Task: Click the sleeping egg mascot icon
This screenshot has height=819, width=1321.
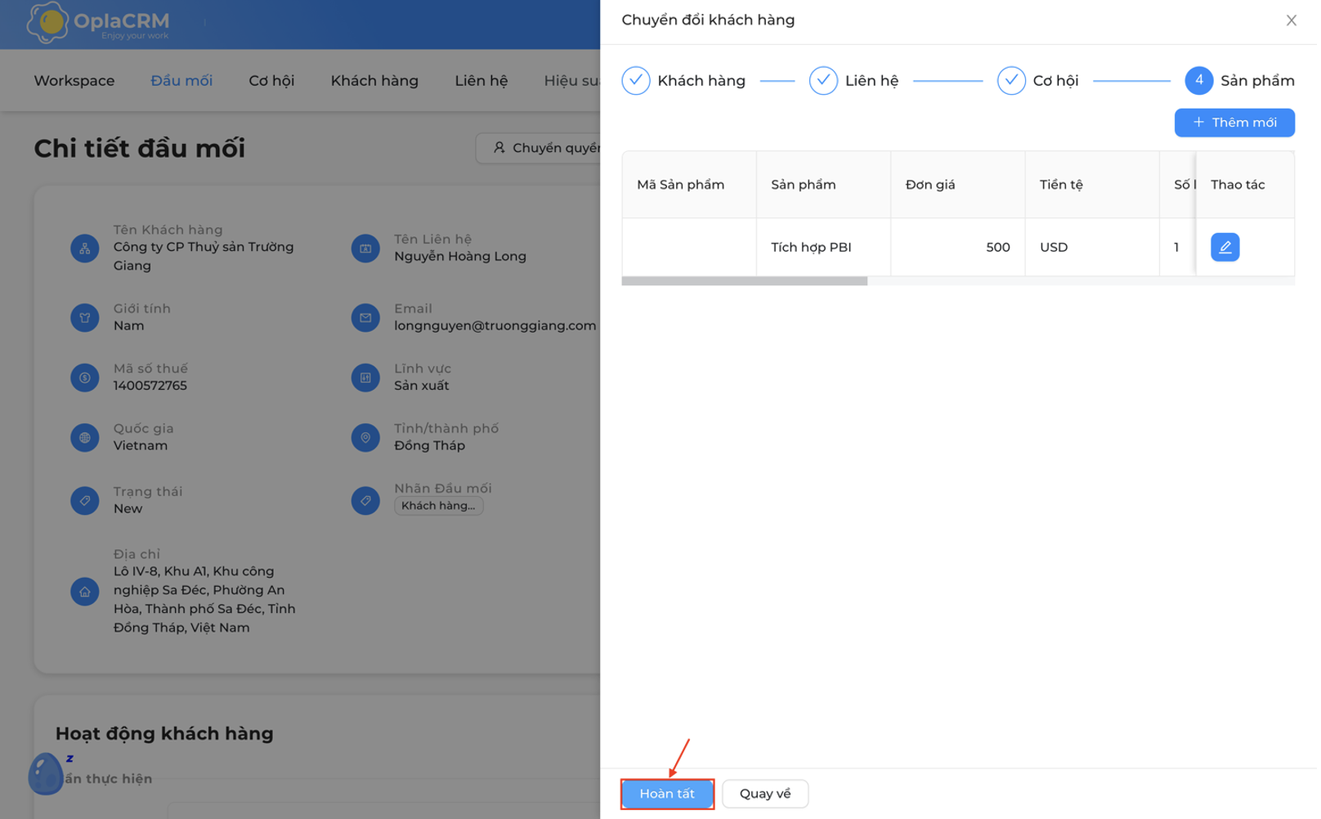Action: click(47, 774)
